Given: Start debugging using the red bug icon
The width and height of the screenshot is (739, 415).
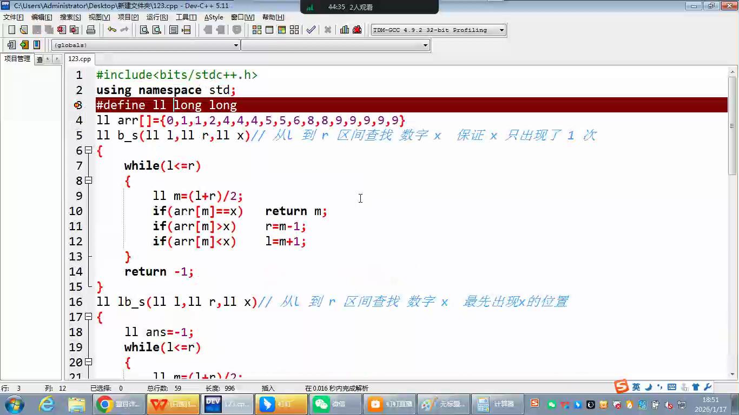Looking at the screenshot, I should point(357,30).
